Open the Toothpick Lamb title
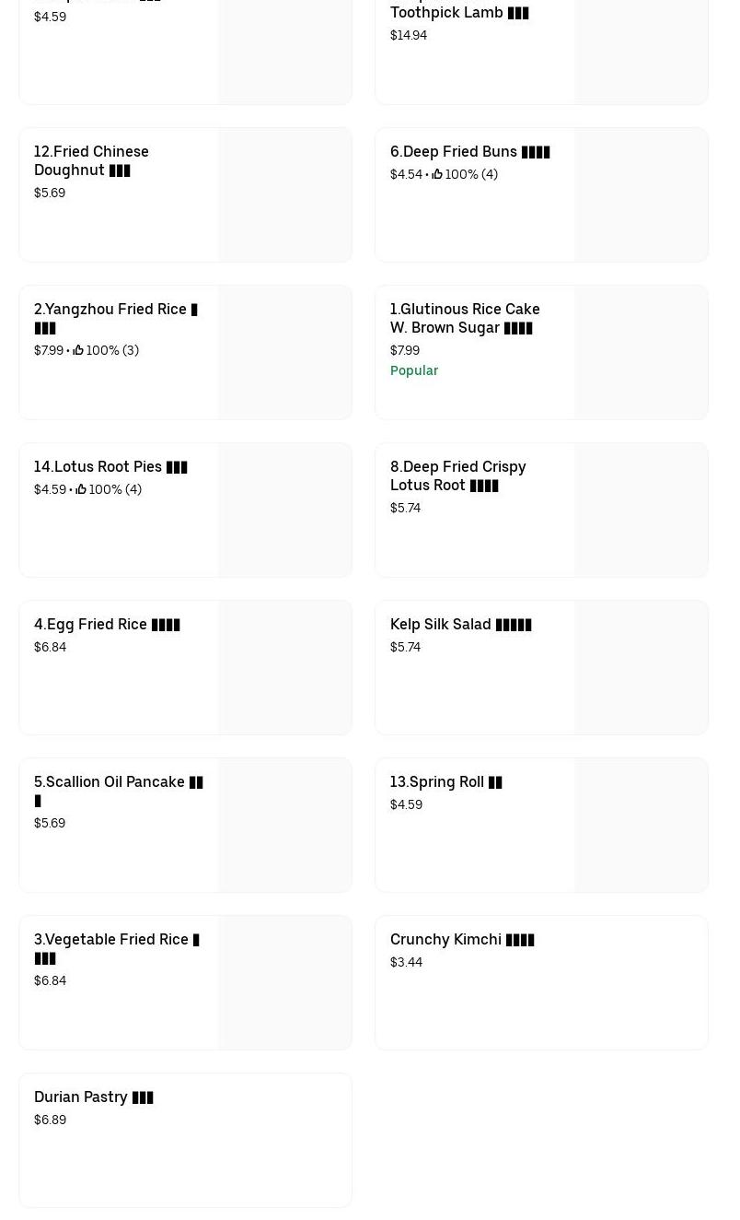Screen dimensions: 740x1220 click(458, 13)
